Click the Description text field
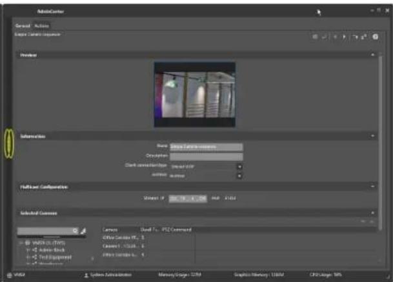The height and width of the screenshot is (282, 393). (x=207, y=157)
